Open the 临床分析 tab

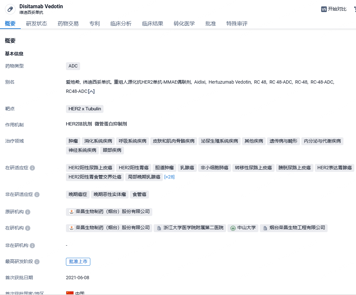pyautogui.click(x=121, y=24)
